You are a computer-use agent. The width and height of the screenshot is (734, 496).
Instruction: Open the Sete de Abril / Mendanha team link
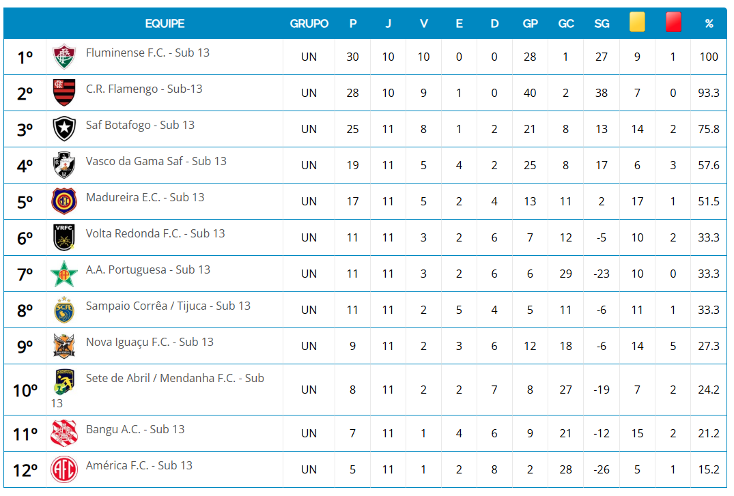click(175, 378)
